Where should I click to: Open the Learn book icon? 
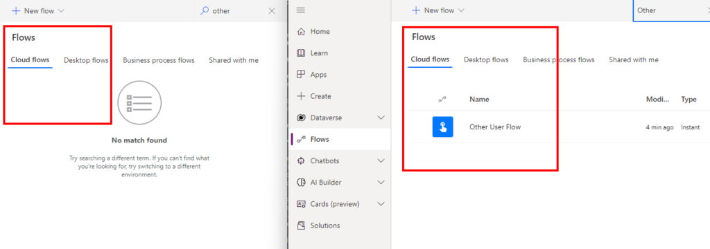301,53
